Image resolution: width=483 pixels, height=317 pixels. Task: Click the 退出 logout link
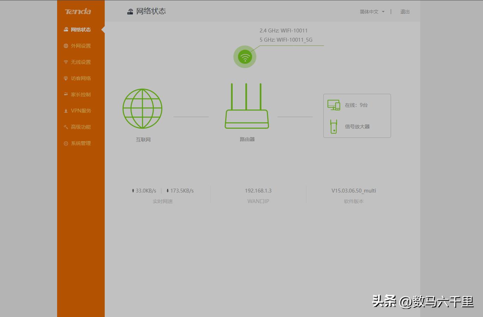(405, 12)
